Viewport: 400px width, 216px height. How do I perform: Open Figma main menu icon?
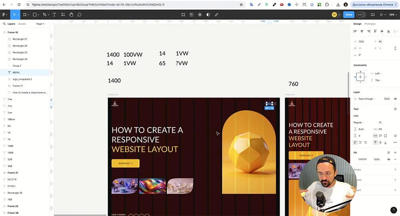click(x=4, y=15)
